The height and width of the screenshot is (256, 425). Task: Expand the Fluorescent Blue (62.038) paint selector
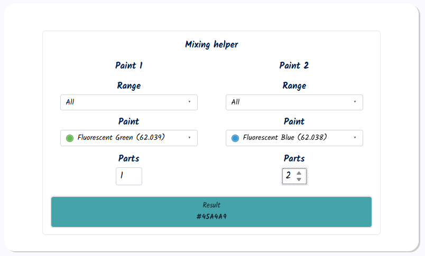(294, 138)
